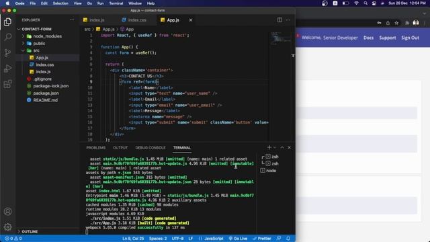The height and width of the screenshot is (242, 430).
Task: Start Go Live server
Action: pos(238,239)
